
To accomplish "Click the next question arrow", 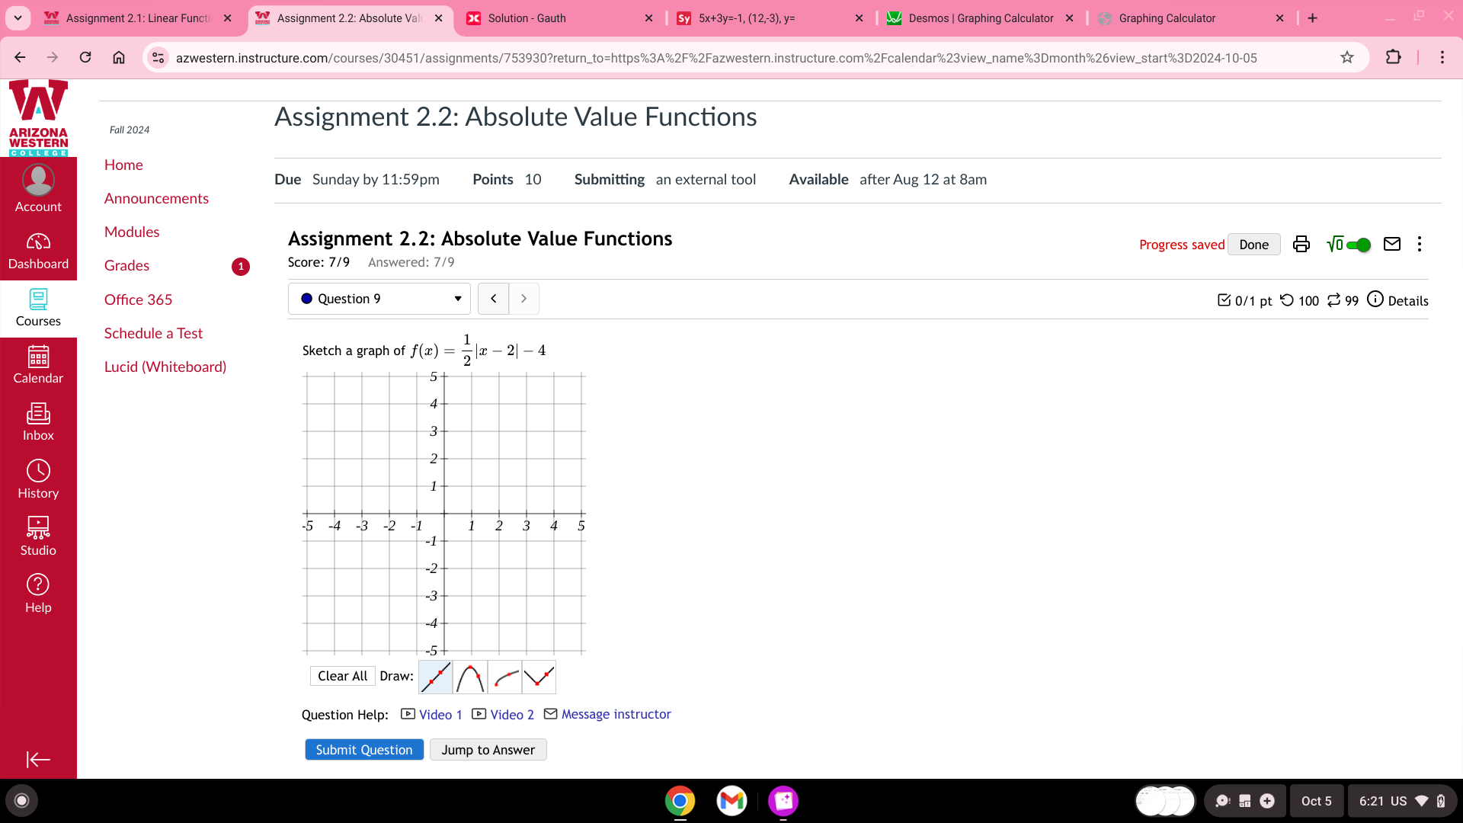I will click(x=523, y=297).
